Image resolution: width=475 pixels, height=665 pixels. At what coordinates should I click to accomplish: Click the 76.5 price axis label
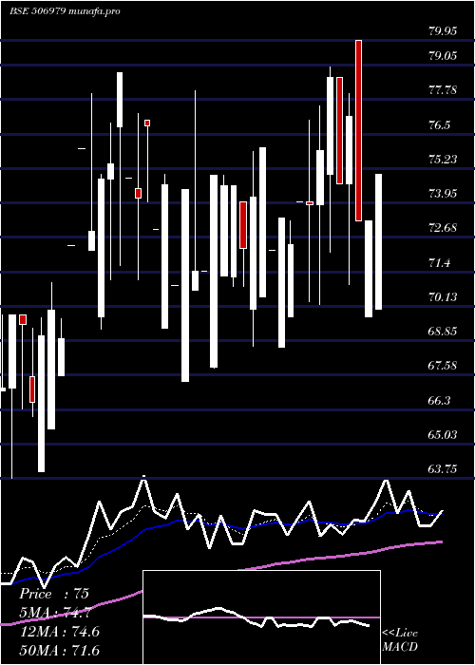(439, 125)
